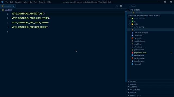This screenshot has height=97, width=174.
Task: Place cursor on VITE_GRAPHCMS_PROD_AUTH_TOKEN line
Action: pos(31,18)
